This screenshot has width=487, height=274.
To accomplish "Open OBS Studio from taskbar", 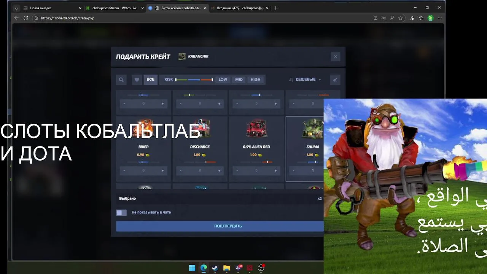I will click(261, 268).
